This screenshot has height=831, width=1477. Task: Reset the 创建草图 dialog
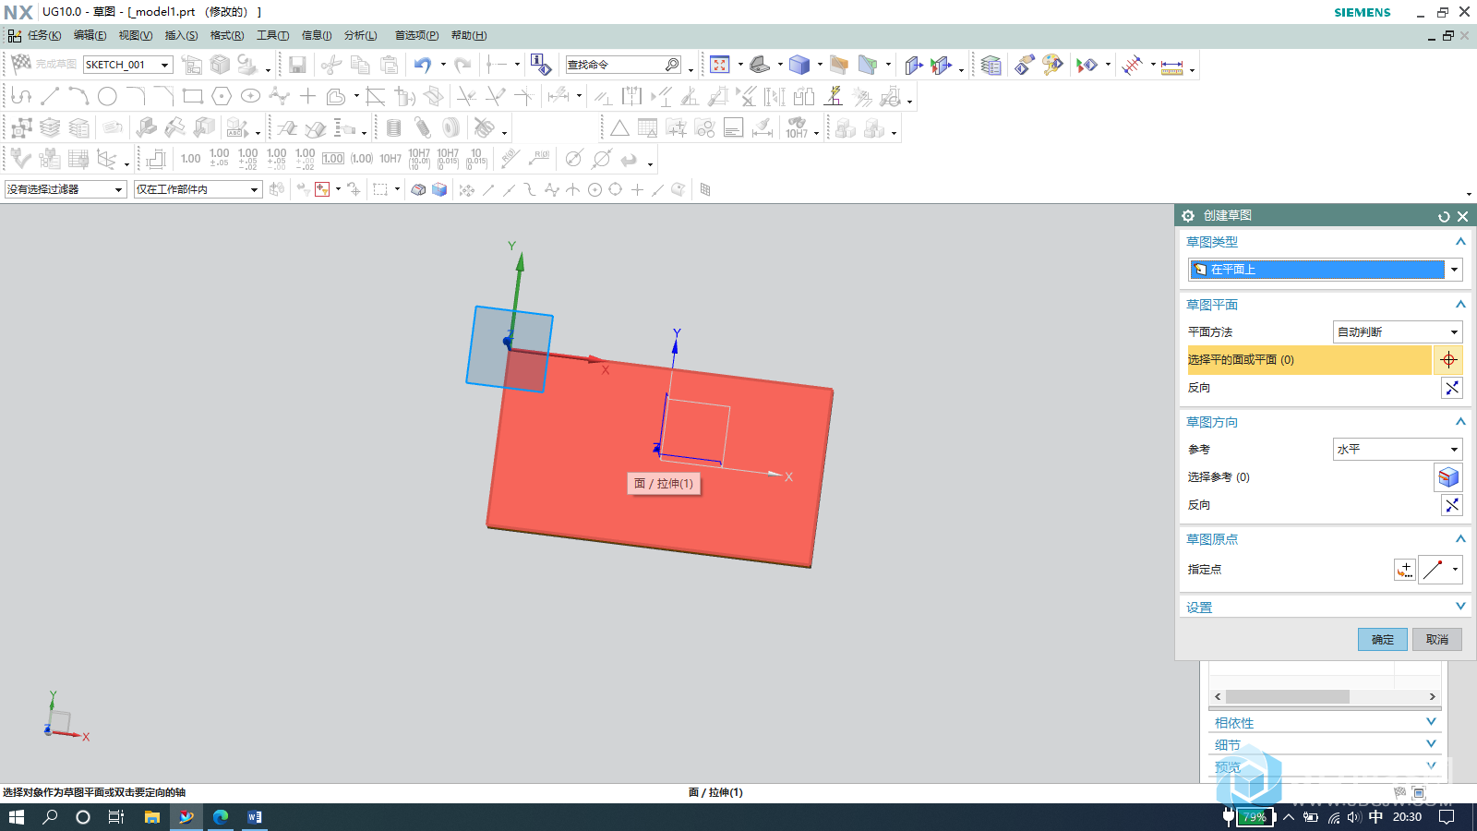1444,216
